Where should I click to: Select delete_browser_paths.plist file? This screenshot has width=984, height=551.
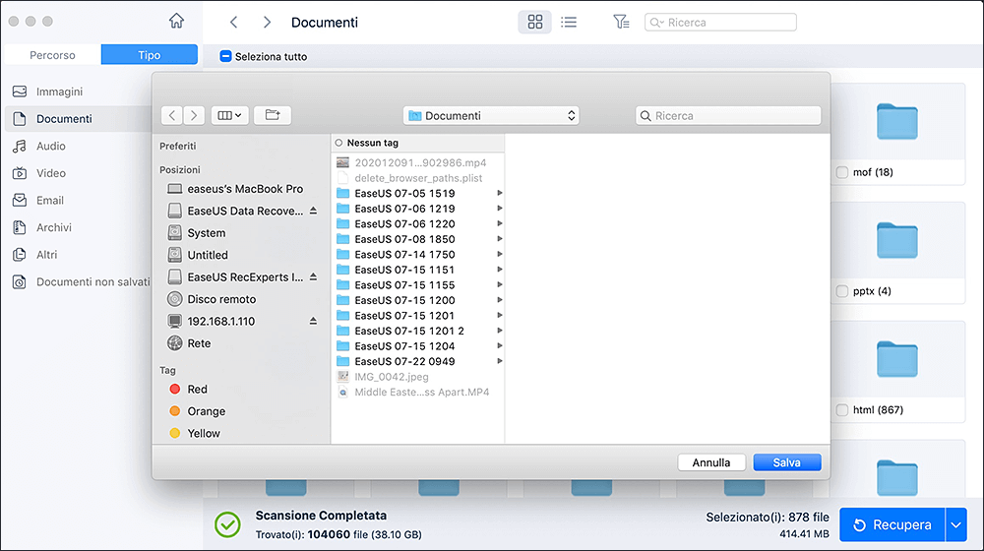[418, 178]
